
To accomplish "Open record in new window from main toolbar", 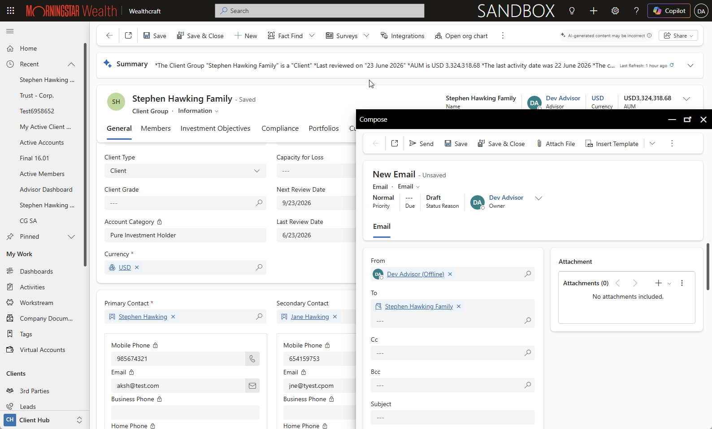I will 128,35.
